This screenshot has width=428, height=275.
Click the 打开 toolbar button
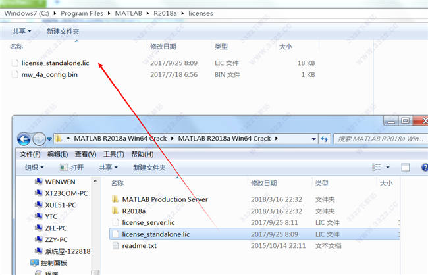[72, 168]
